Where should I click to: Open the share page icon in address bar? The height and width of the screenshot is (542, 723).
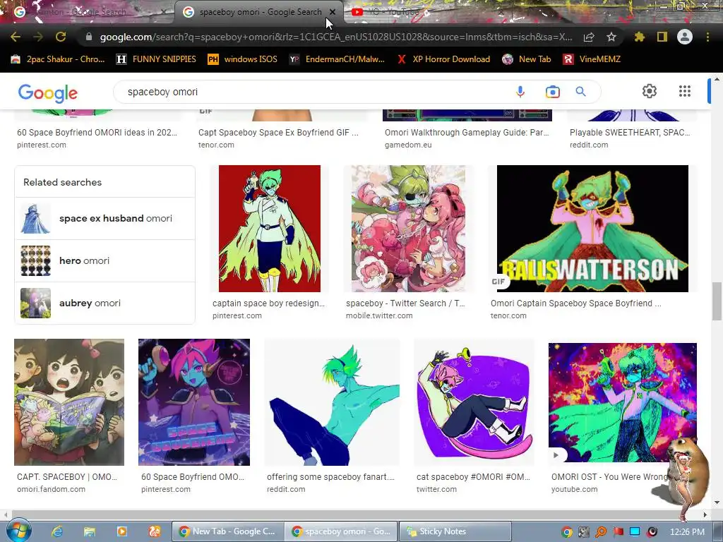[x=589, y=37]
